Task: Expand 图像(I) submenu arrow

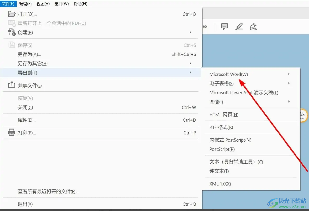Action: tap(289, 102)
